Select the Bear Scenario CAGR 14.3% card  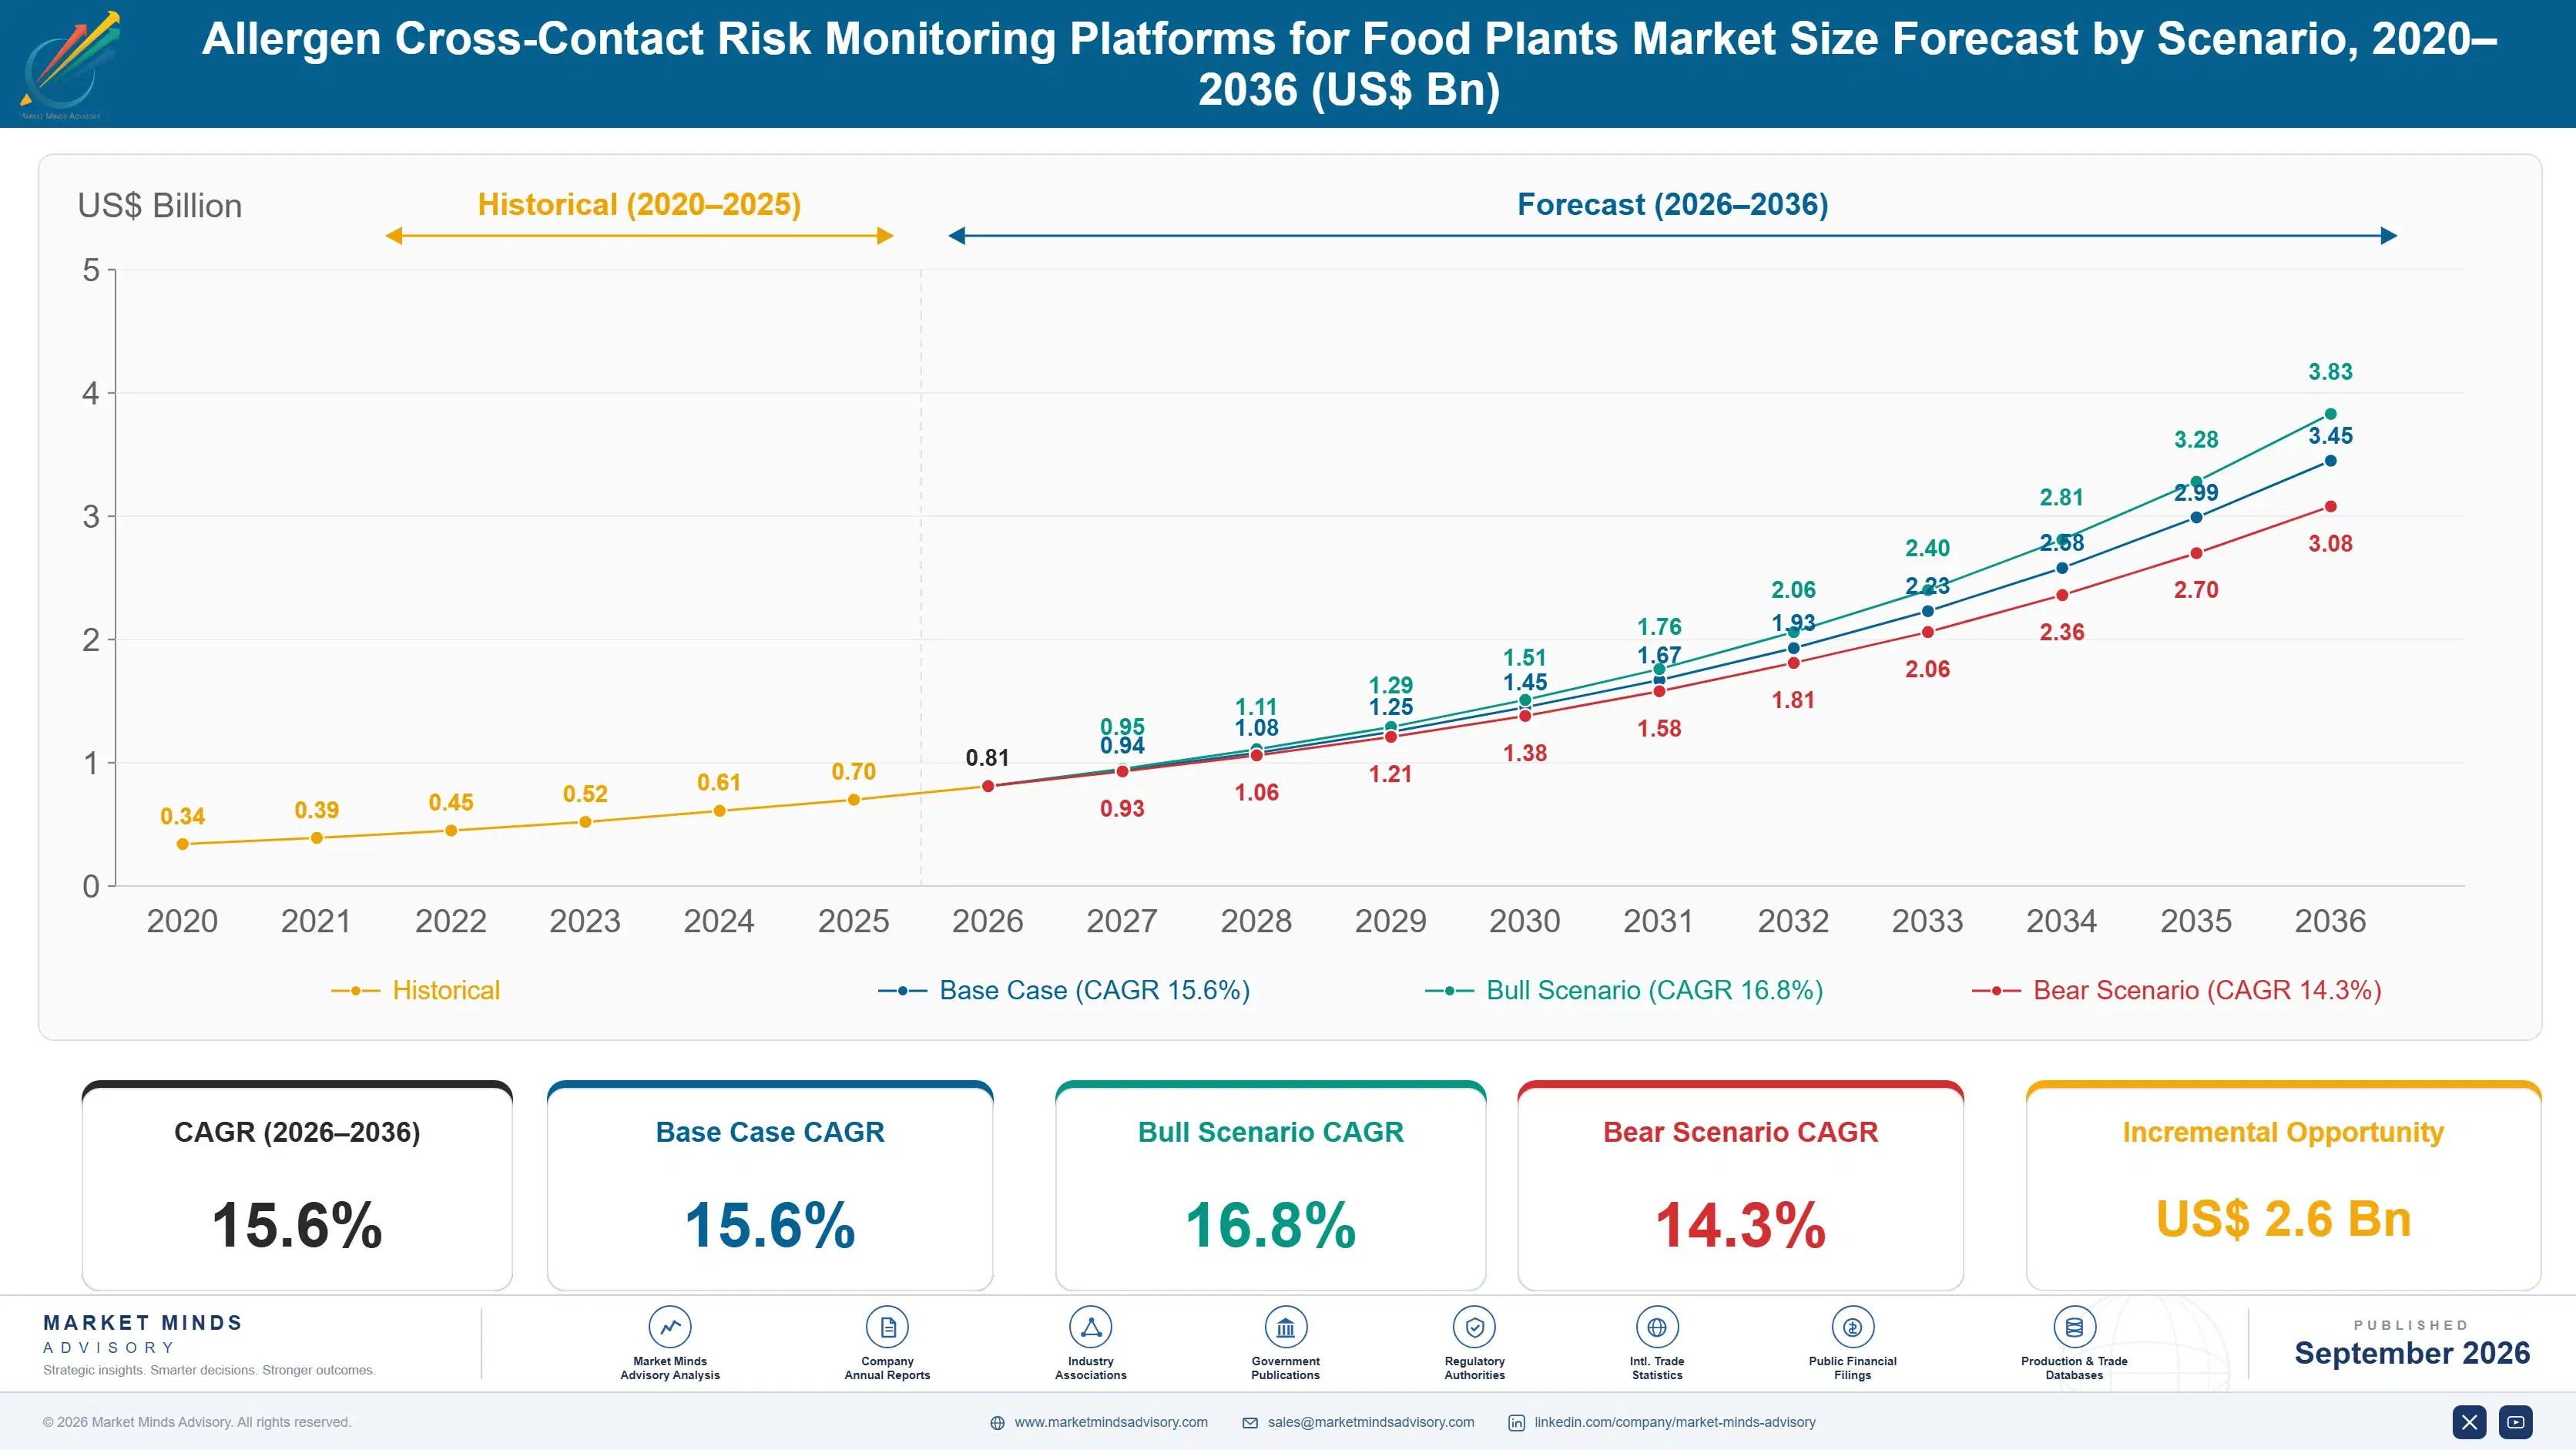click(1740, 1186)
